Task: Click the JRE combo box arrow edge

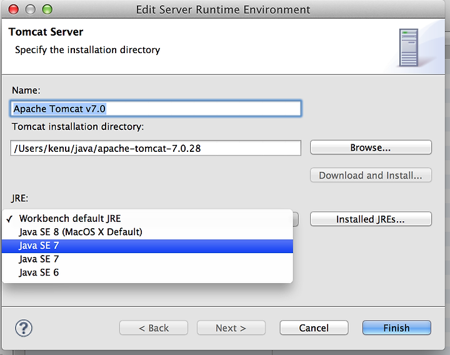Action: tap(296, 219)
